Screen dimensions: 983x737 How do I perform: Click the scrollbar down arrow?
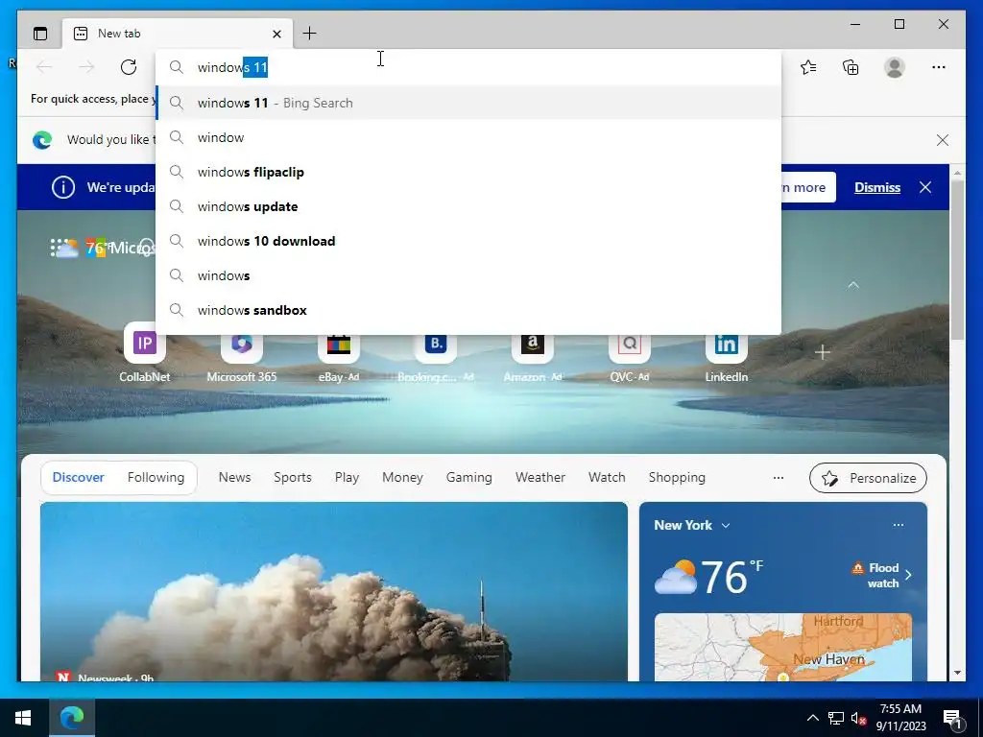pos(957,673)
